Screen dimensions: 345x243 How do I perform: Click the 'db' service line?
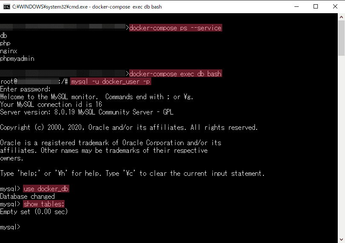3,35
